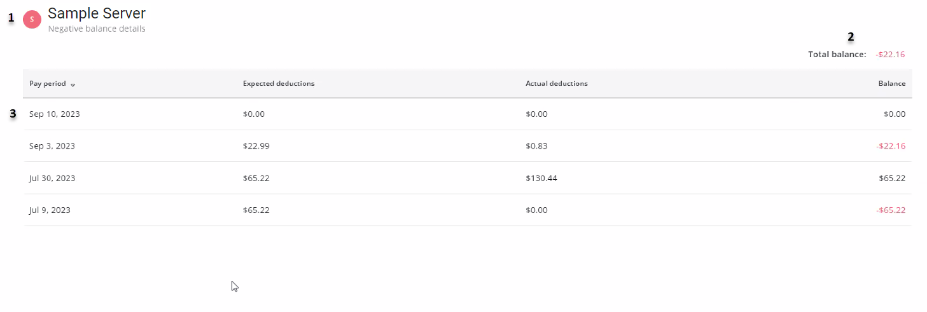Click the $0.83 actual deductions value
Viewport: 927px width, 312px height.
pos(536,146)
